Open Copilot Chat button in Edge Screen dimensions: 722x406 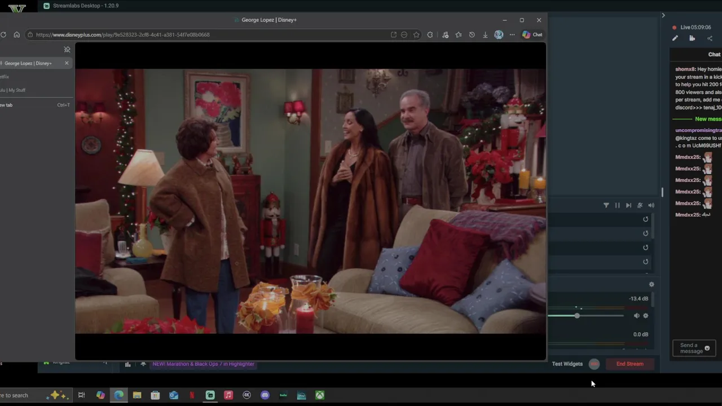point(532,34)
